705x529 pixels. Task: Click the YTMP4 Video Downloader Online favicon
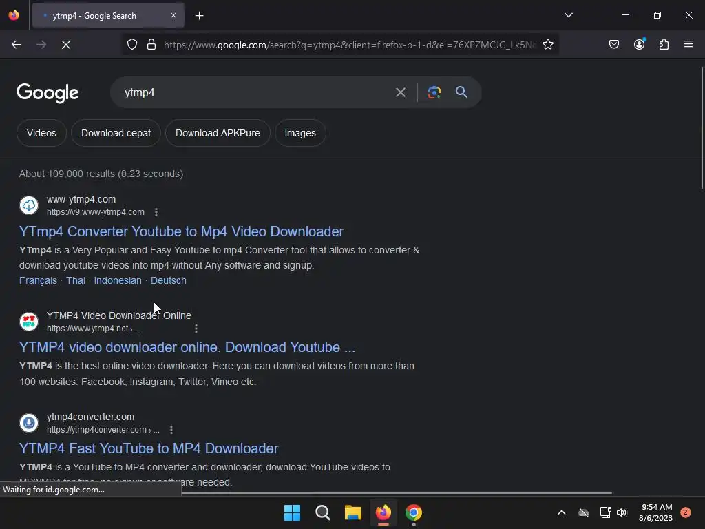[x=29, y=322]
